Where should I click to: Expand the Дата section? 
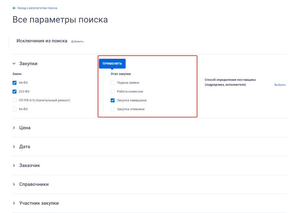point(25,147)
